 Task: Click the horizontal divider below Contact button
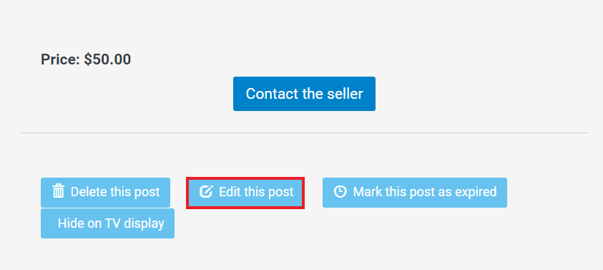[304, 133]
